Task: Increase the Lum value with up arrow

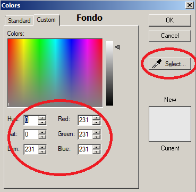Action: pyautogui.click(x=42, y=147)
